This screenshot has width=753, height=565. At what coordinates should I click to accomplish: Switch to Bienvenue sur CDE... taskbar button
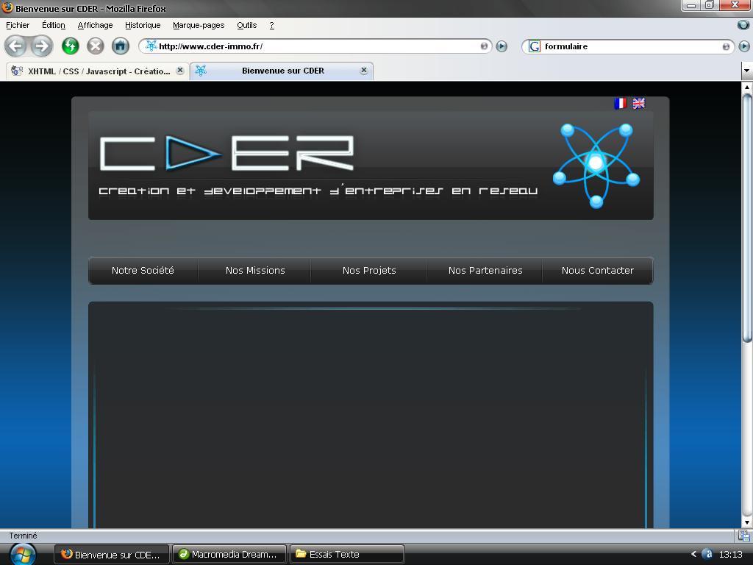112,555
